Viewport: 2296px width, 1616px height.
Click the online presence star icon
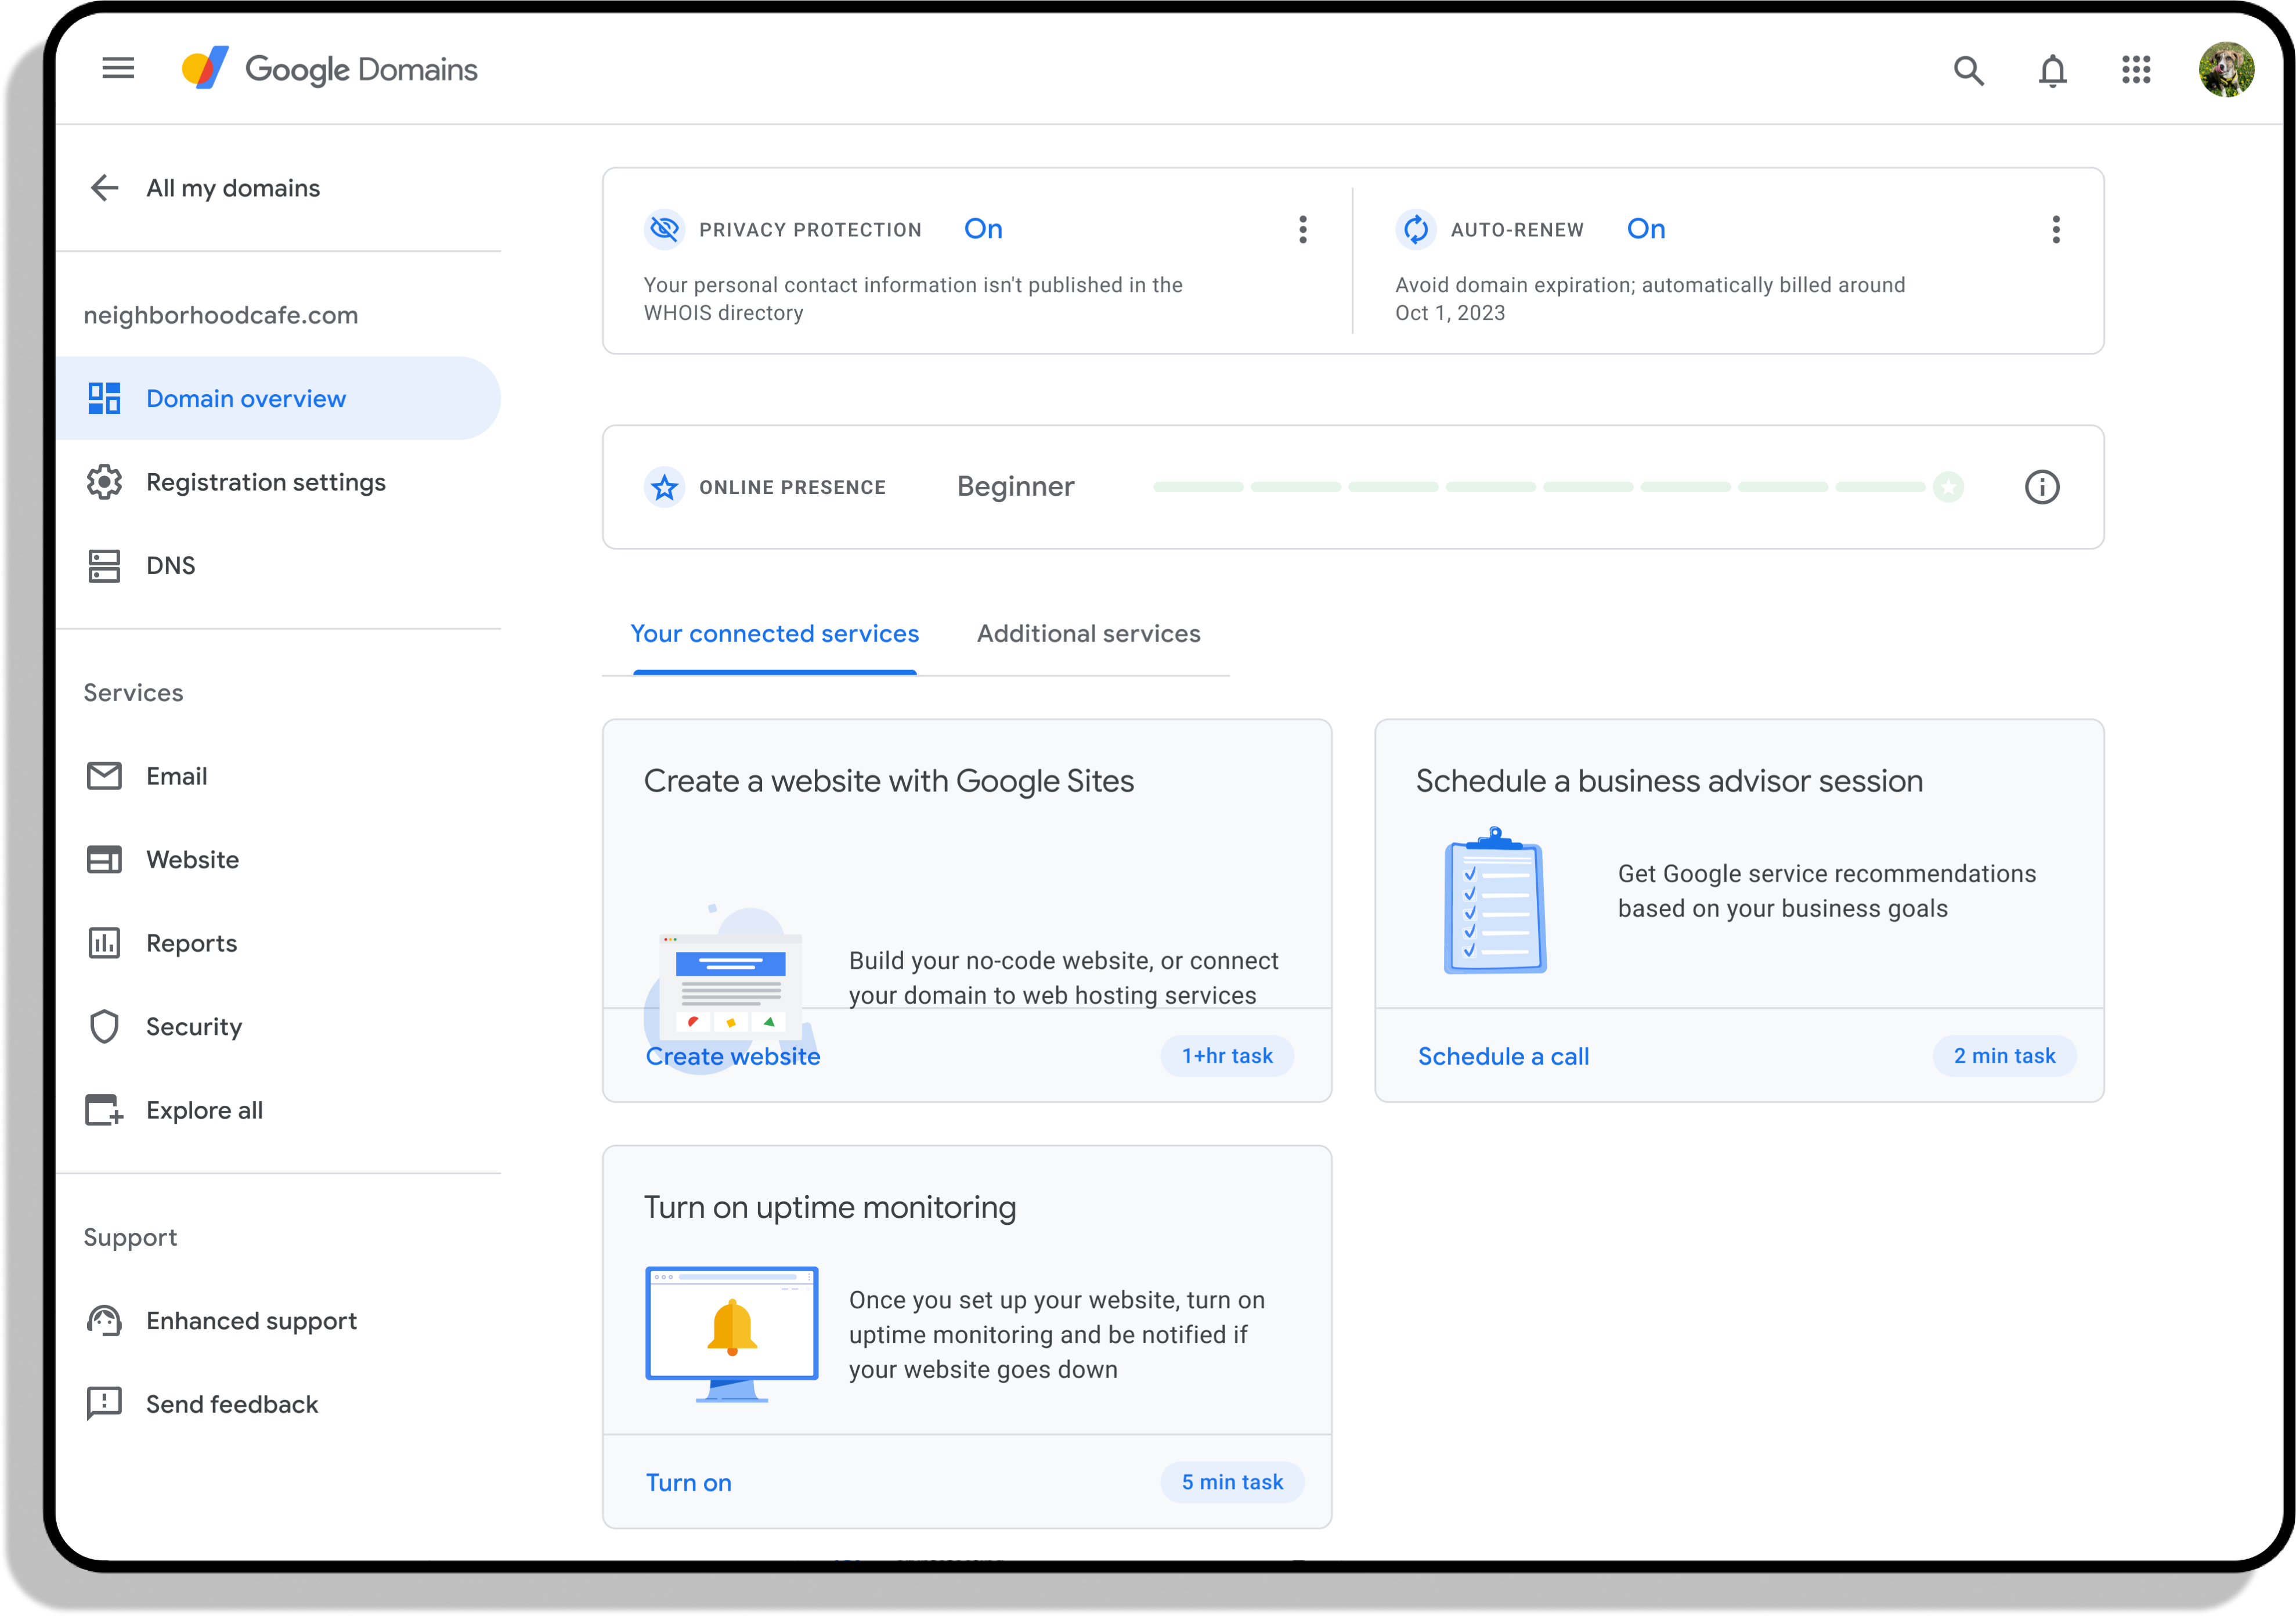[664, 487]
